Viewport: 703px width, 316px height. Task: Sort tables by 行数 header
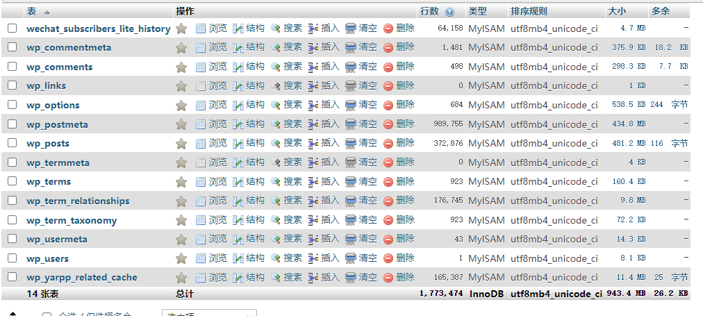coord(429,12)
